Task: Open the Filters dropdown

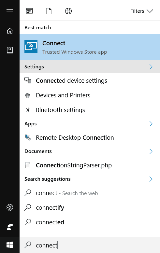Action: (142, 11)
